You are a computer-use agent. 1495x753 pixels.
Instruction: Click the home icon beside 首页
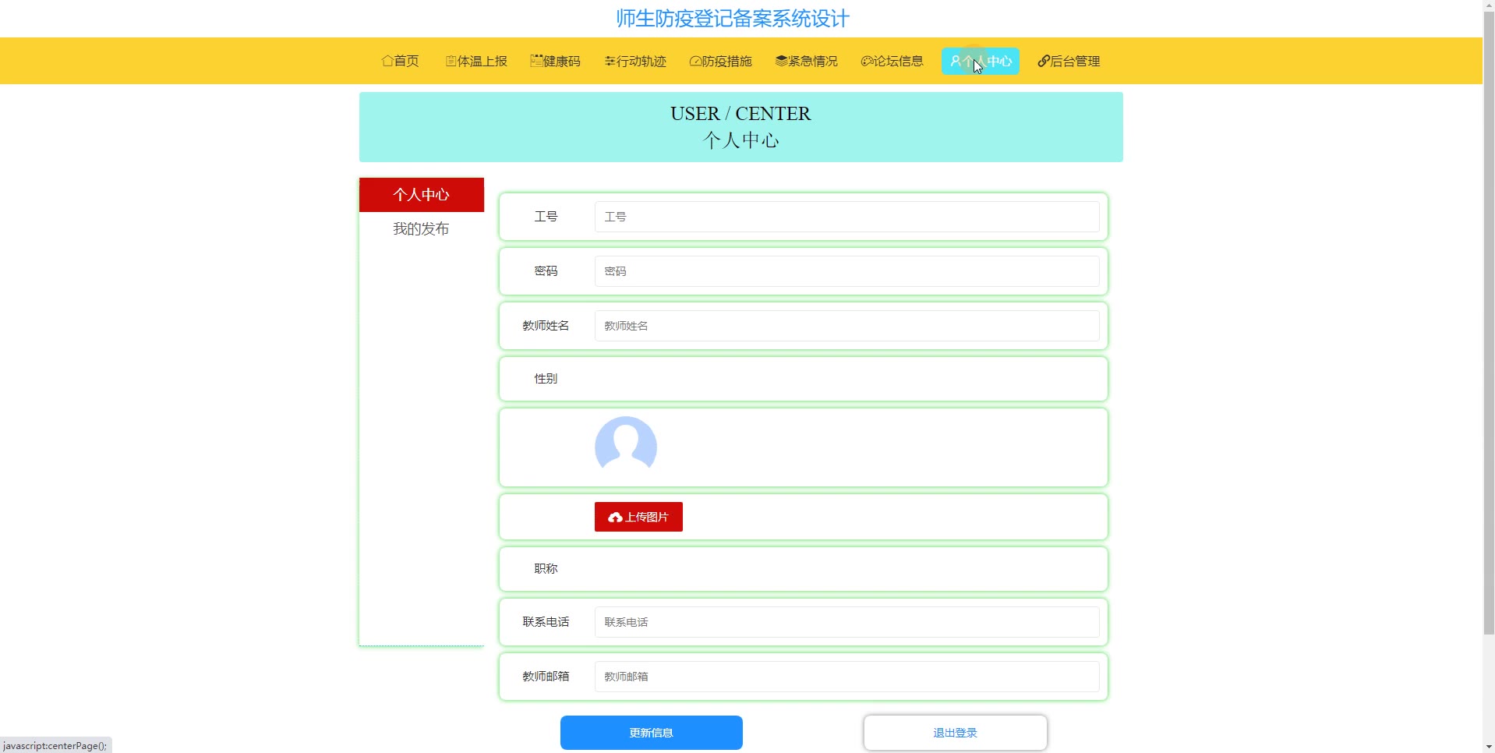[387, 61]
